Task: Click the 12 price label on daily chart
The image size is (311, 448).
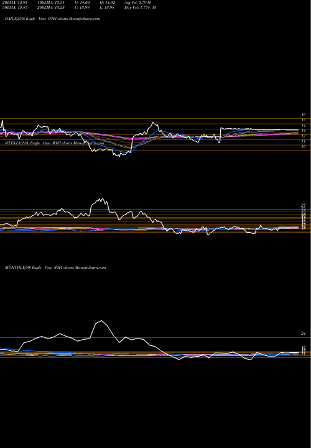Action: [304, 136]
